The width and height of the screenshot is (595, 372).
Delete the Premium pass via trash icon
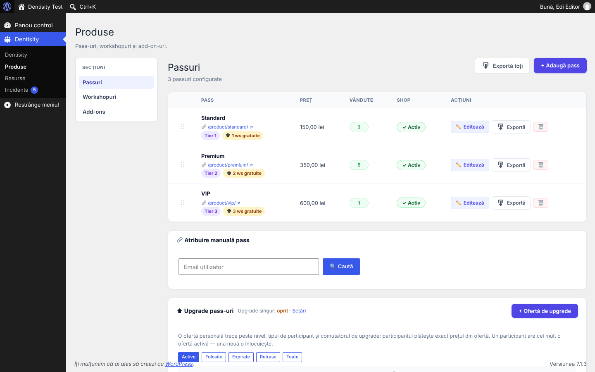540,165
